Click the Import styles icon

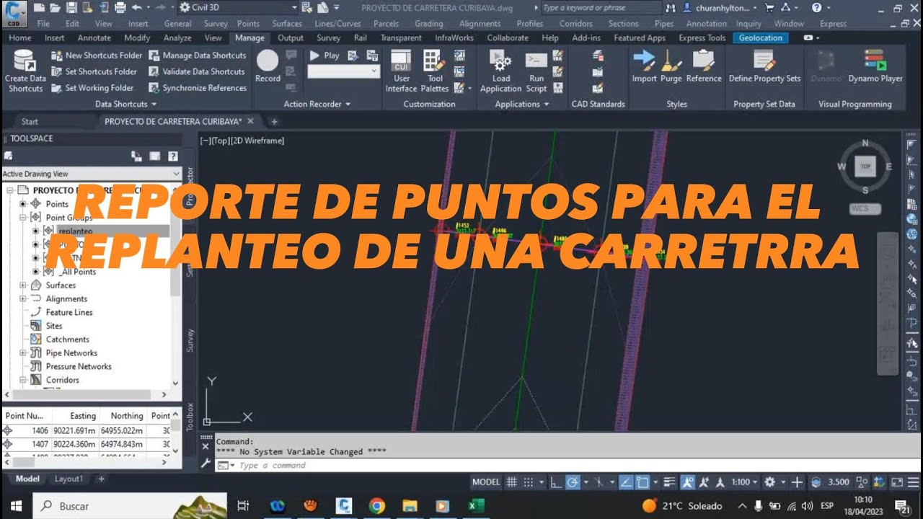pos(644,61)
